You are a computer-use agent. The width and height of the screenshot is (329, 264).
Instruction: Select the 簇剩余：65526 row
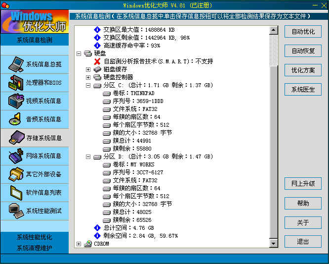pyautogui.click(x=132, y=220)
